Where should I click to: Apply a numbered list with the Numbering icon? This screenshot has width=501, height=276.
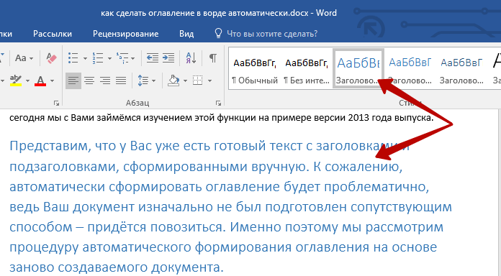click(98, 58)
